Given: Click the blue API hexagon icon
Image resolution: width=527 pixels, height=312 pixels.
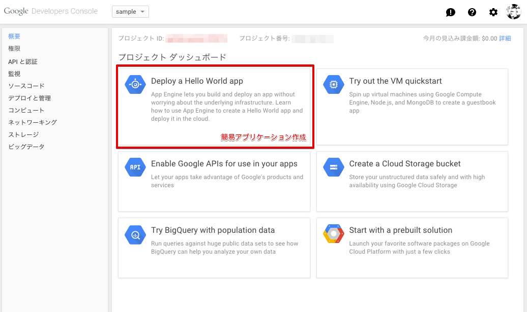Looking at the screenshot, I should coord(135,167).
